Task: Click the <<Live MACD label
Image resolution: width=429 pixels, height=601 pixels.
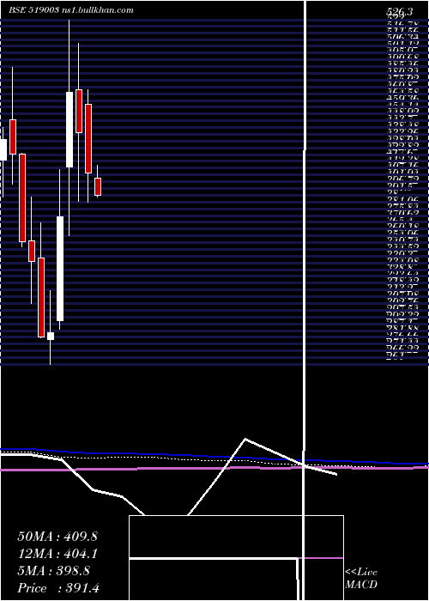Action: (361, 579)
